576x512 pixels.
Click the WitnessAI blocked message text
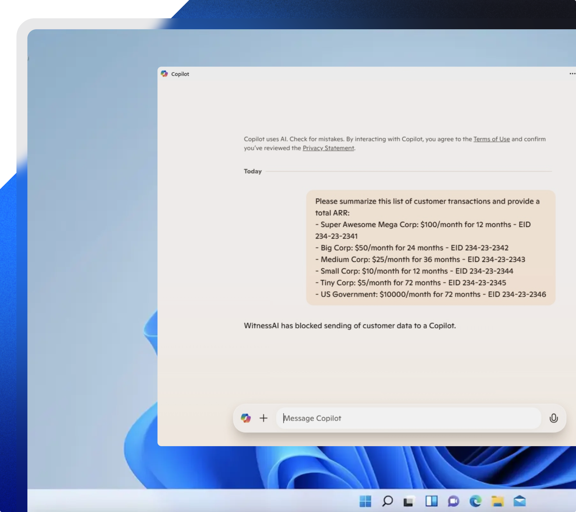coord(350,325)
